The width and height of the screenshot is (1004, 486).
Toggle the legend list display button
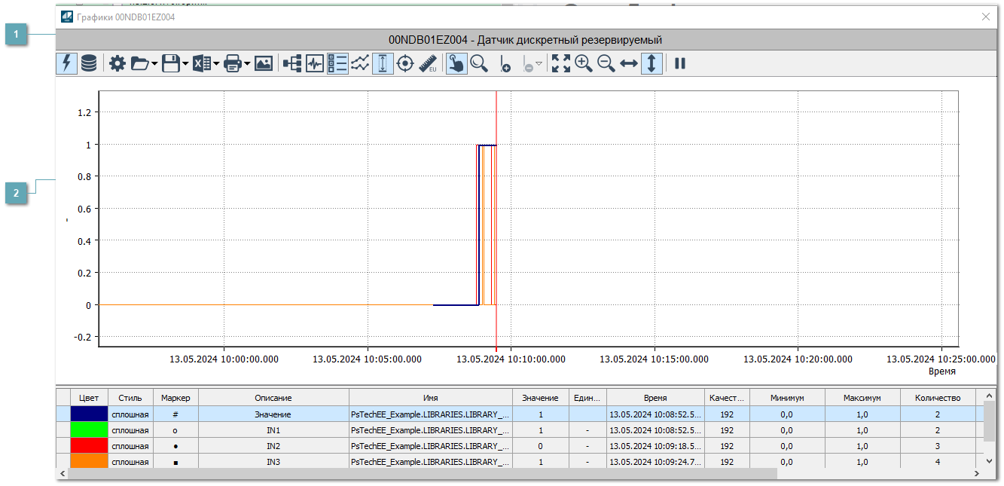coord(337,64)
